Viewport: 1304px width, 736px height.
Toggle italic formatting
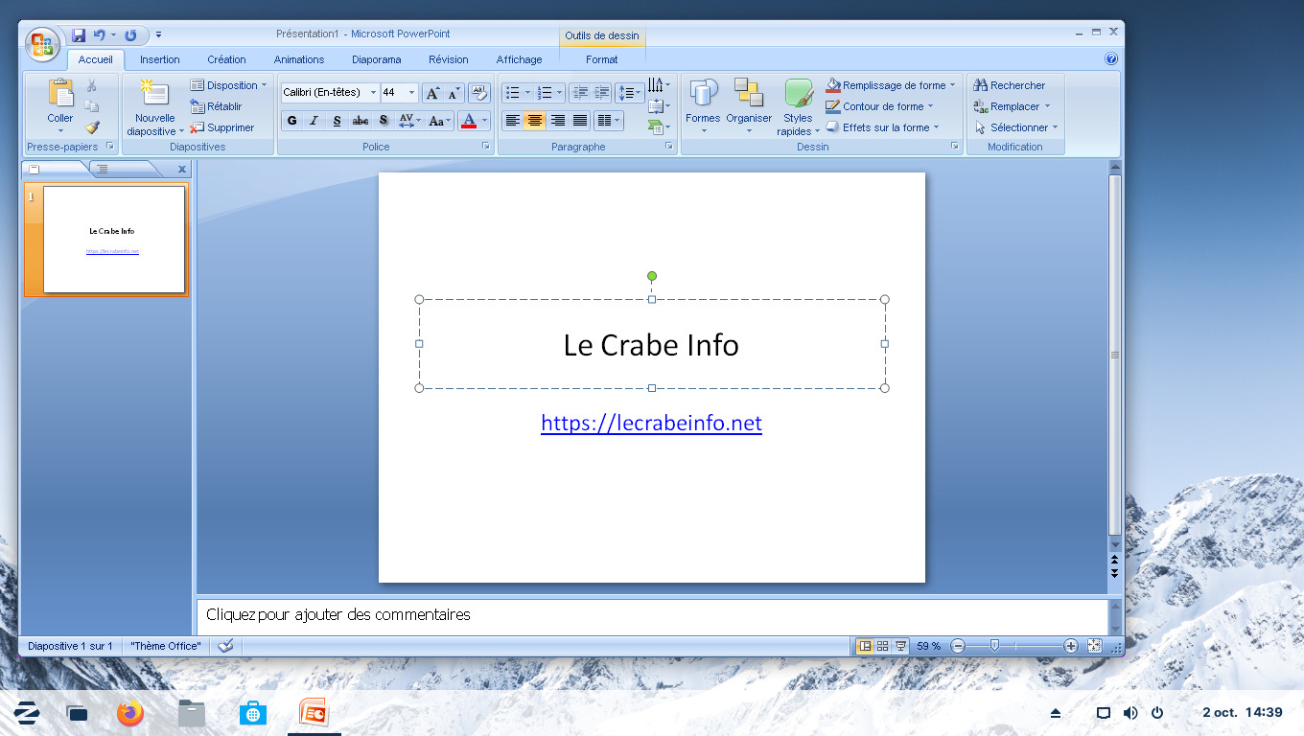pos(314,121)
